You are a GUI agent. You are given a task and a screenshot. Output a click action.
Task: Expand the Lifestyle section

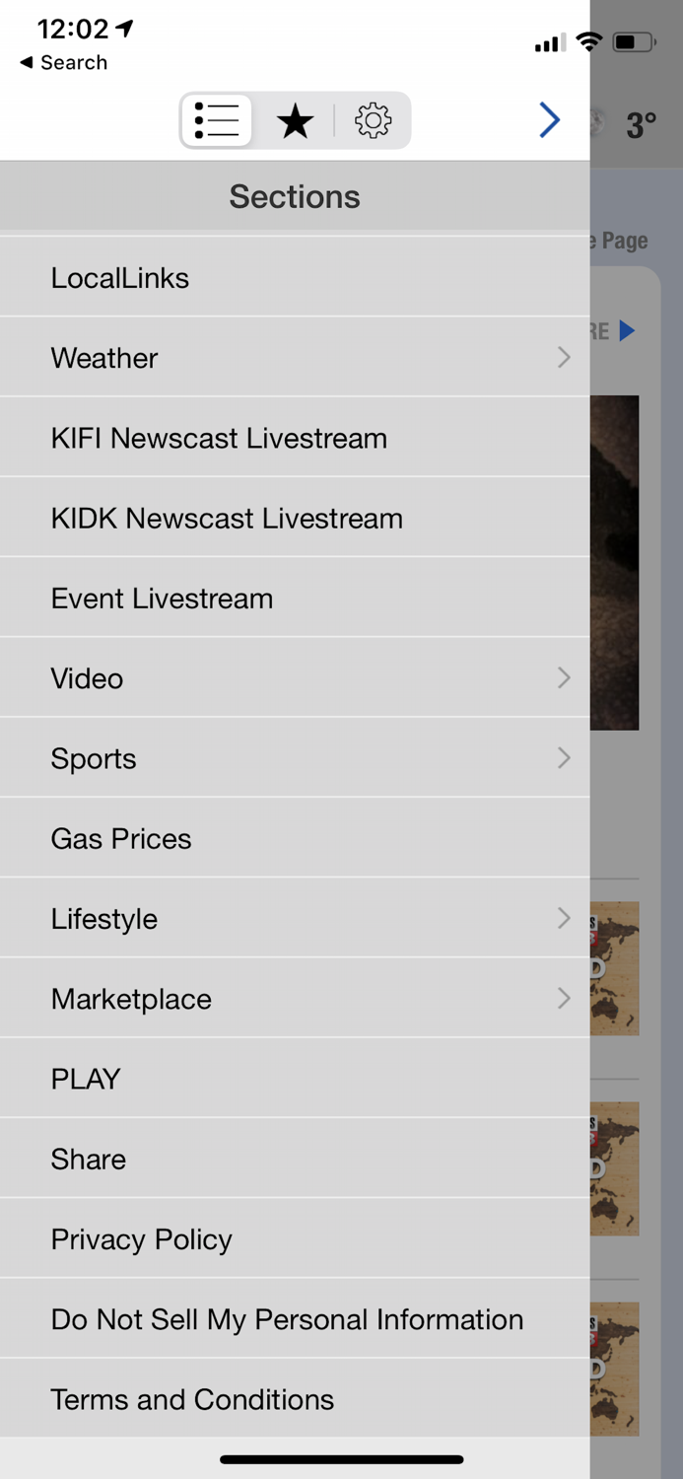[295, 918]
